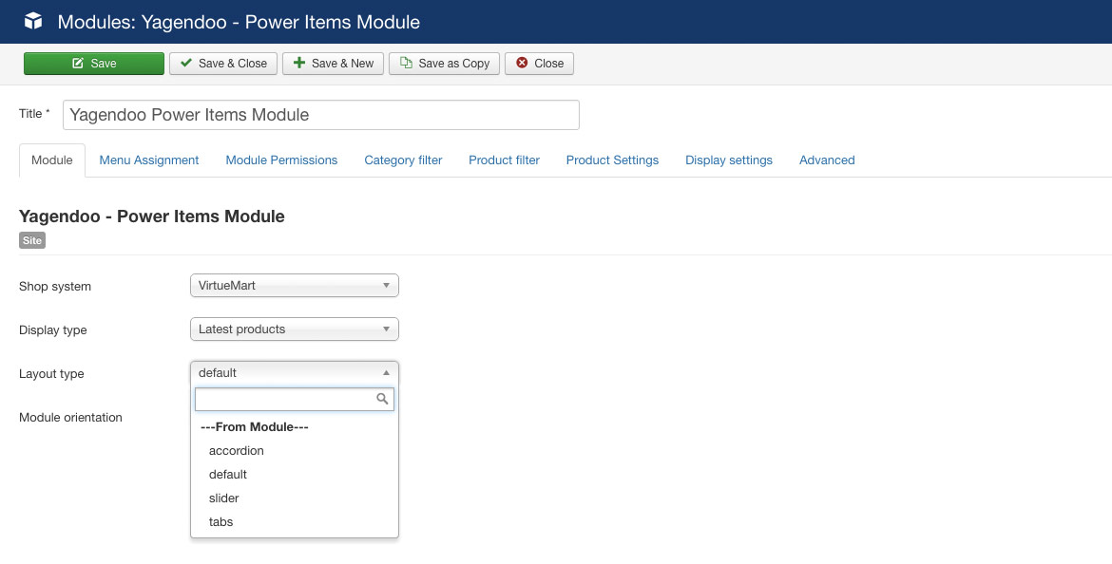Collapse the Layout type dropdown showing default
Viewport: 1112px width, 564px height.
[x=295, y=373]
